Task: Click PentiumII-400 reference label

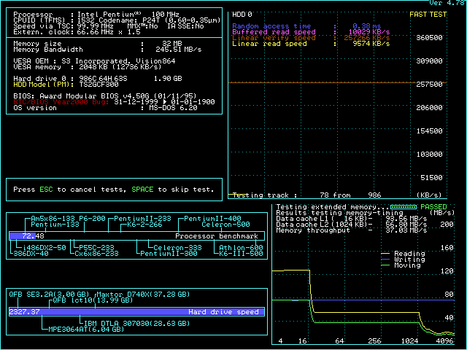Action: pos(212,219)
